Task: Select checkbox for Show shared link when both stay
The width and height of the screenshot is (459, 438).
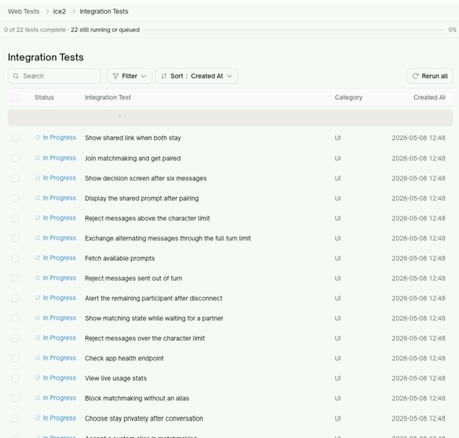Action: click(15, 138)
